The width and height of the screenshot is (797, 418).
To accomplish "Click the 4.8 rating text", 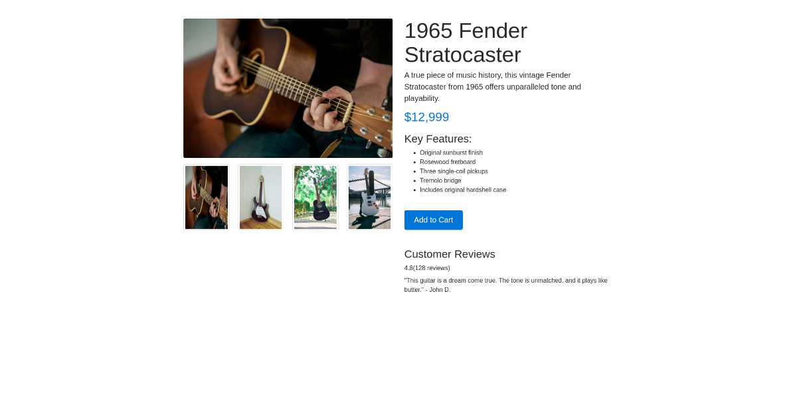I will pos(408,267).
